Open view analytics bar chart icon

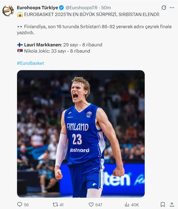pos(127,204)
